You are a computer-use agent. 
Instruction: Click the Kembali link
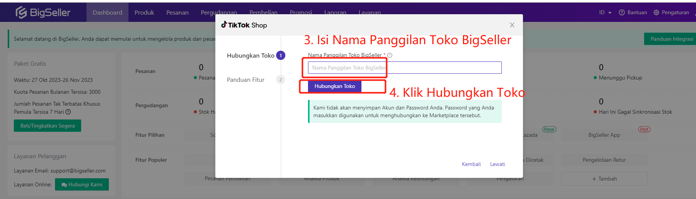[471, 164]
